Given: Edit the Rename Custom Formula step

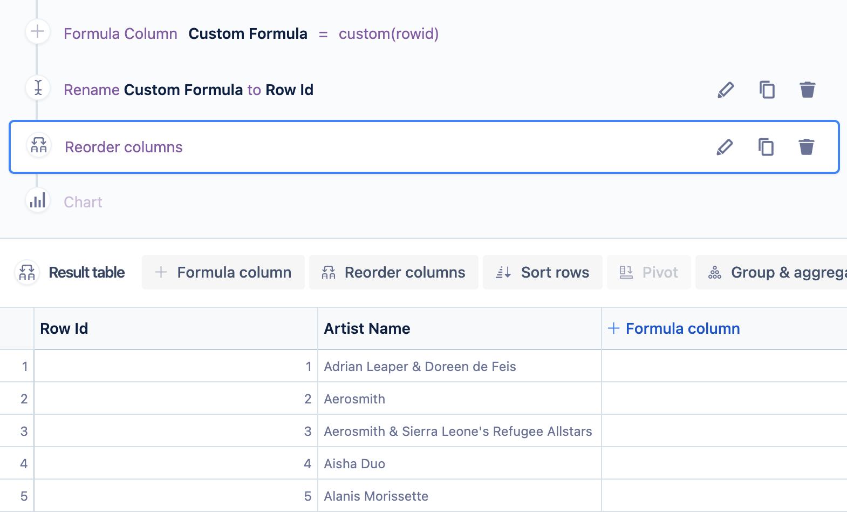Looking at the screenshot, I should tap(726, 90).
